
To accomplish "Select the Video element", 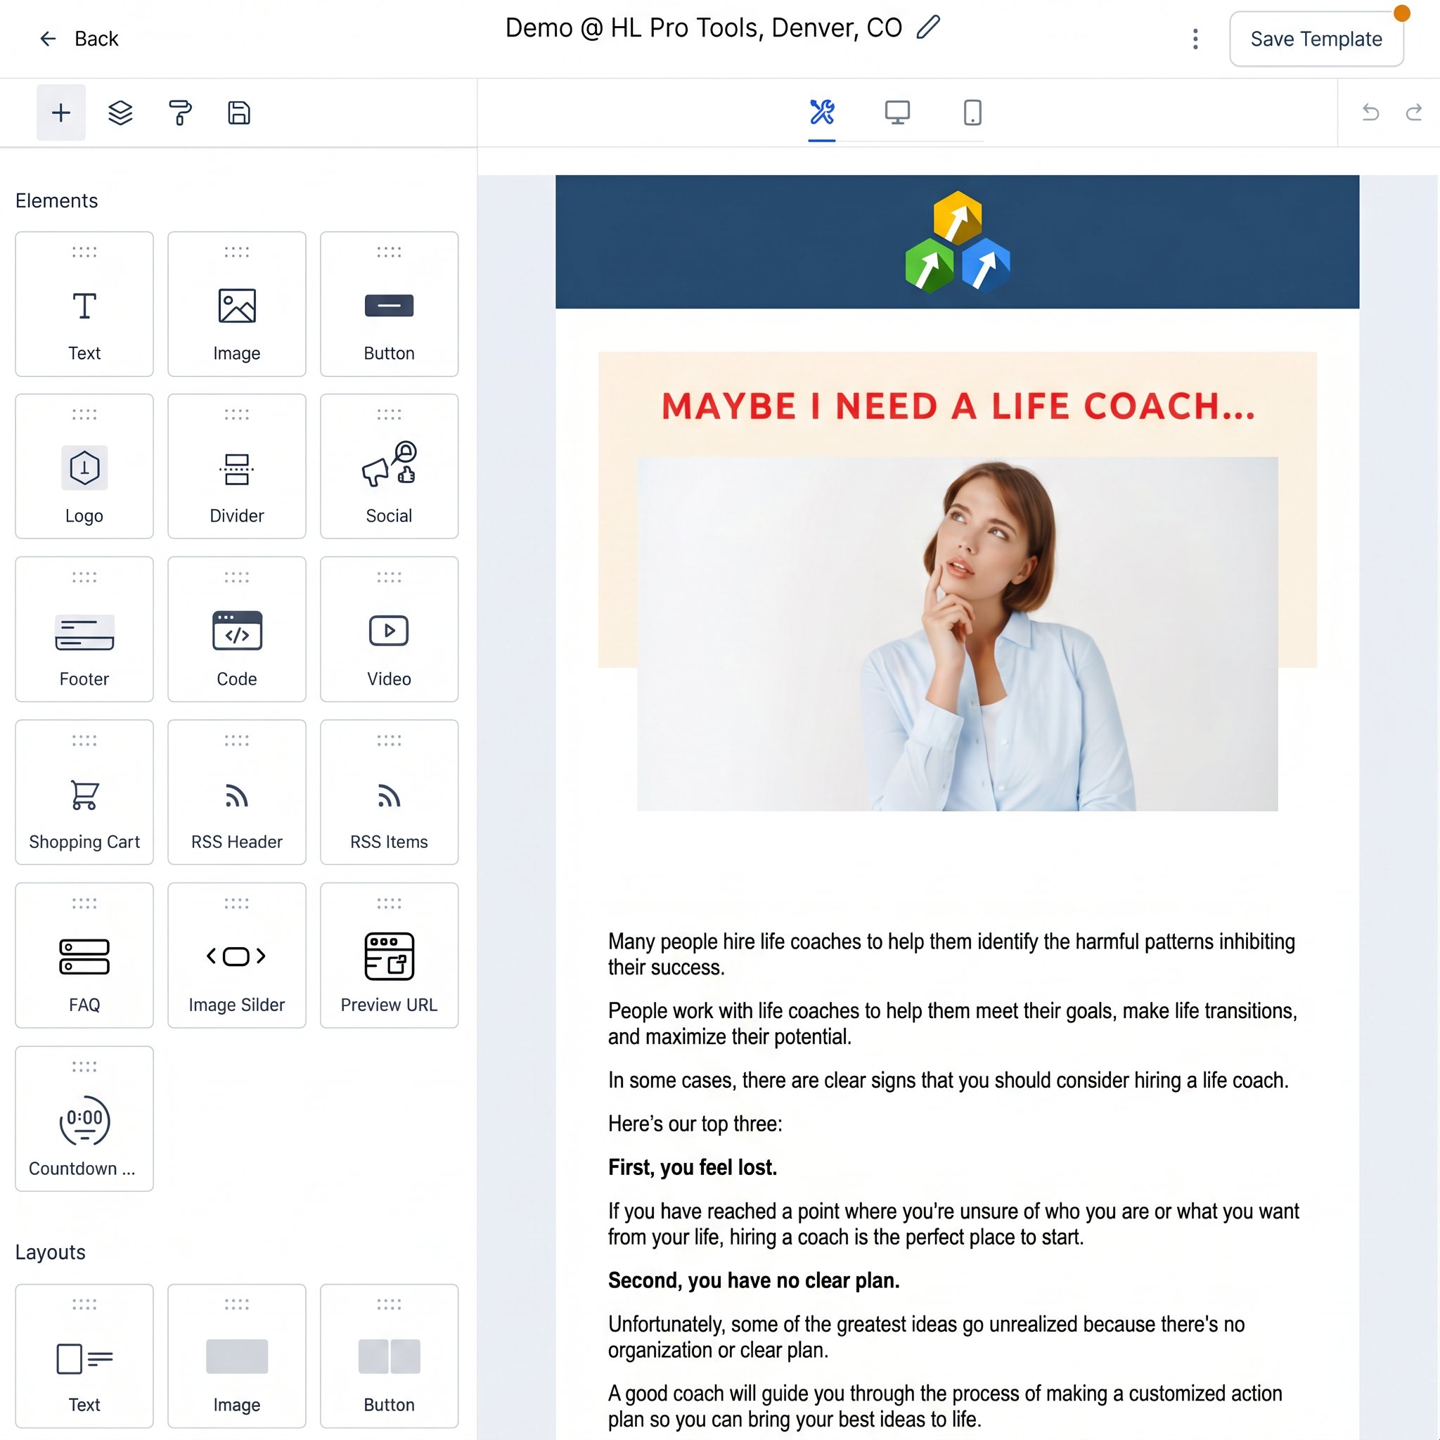I will tap(389, 630).
